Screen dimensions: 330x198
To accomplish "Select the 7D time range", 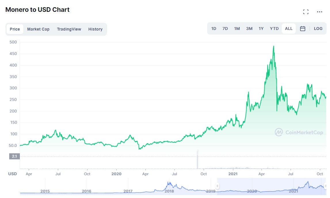I will tap(225, 29).
